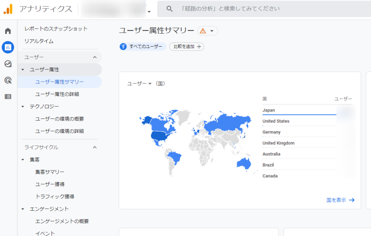Select the Reports bar chart icon
This screenshot has width=371, height=236.
tap(8, 47)
